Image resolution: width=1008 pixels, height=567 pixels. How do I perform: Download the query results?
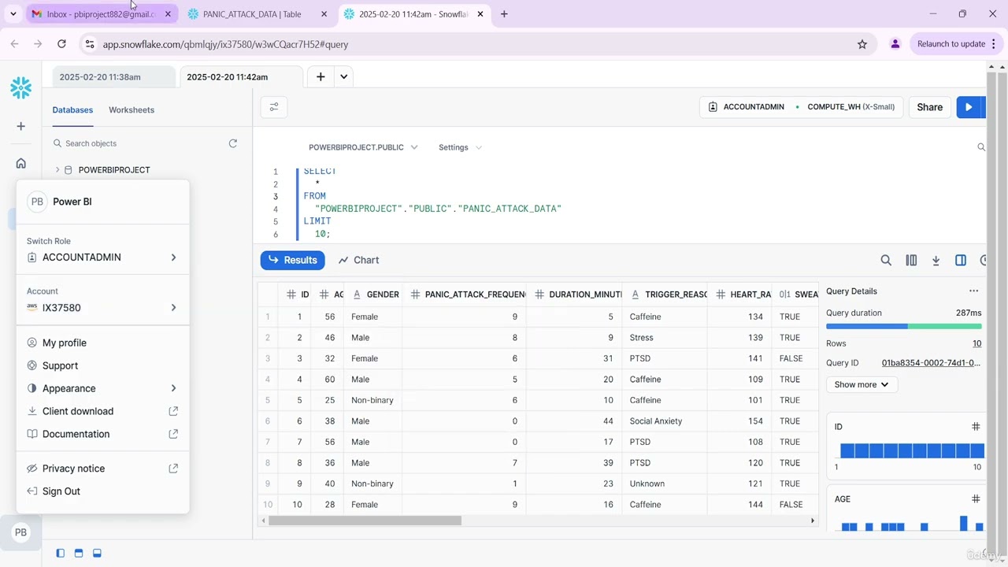936,260
